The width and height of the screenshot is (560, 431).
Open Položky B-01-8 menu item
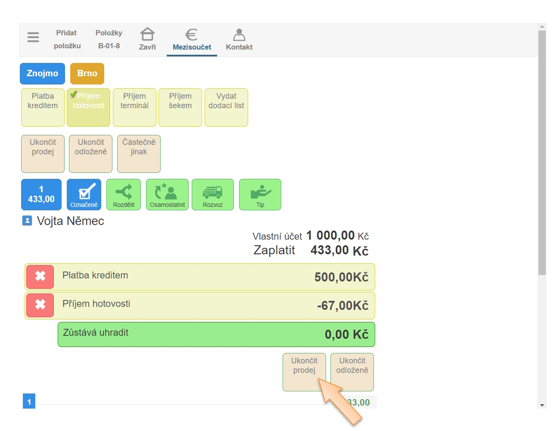[x=109, y=39]
